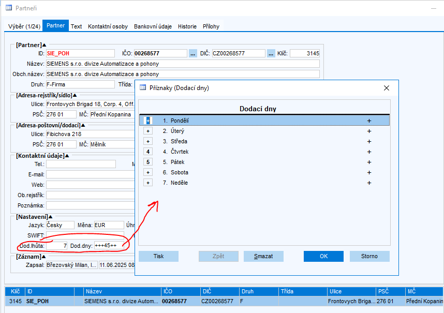Click into the Dod.lhůta input field
The image size is (444, 313).
[x=57, y=246]
